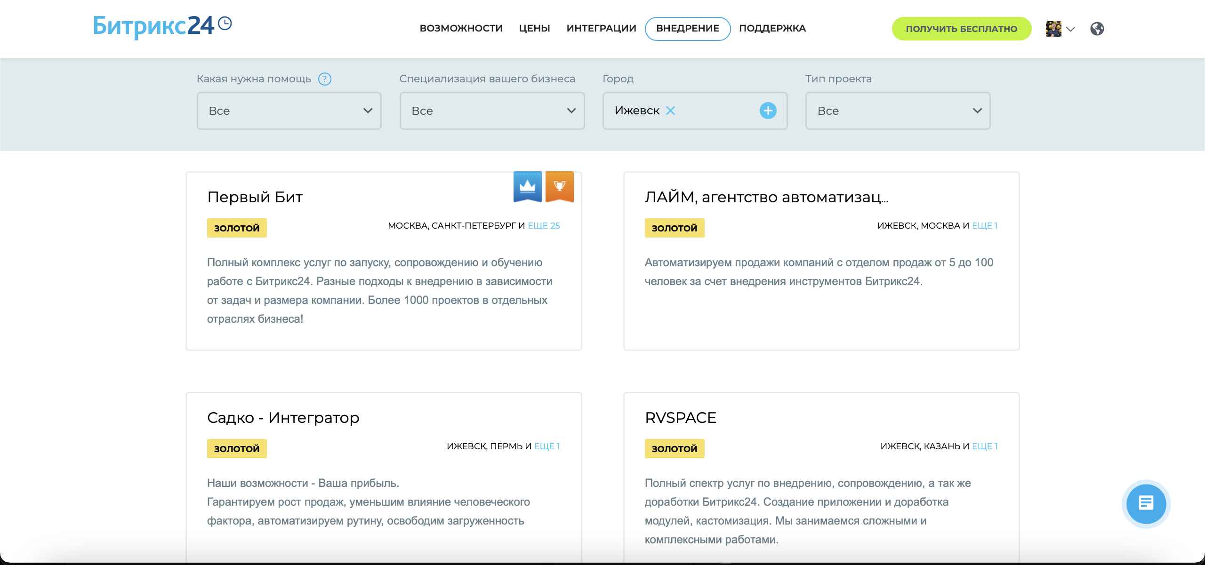Image resolution: width=1205 pixels, height=565 pixels.
Task: Click the Золотой badge on RVSPACE card
Action: click(x=674, y=448)
